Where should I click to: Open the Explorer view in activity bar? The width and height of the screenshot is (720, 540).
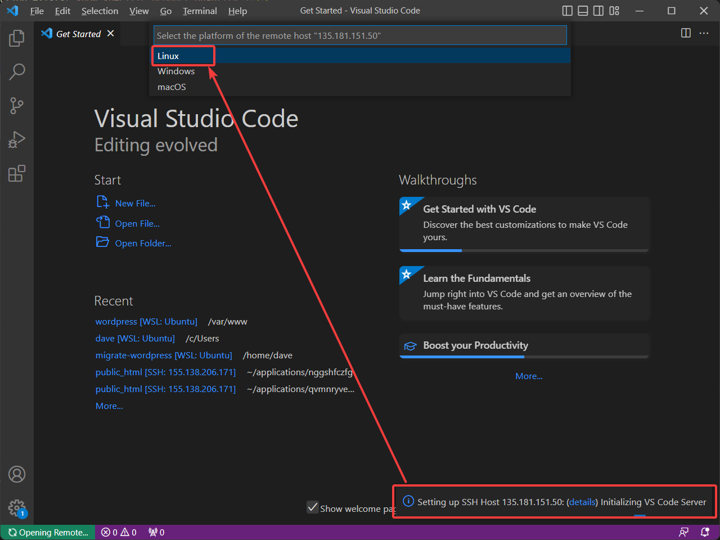[17, 38]
